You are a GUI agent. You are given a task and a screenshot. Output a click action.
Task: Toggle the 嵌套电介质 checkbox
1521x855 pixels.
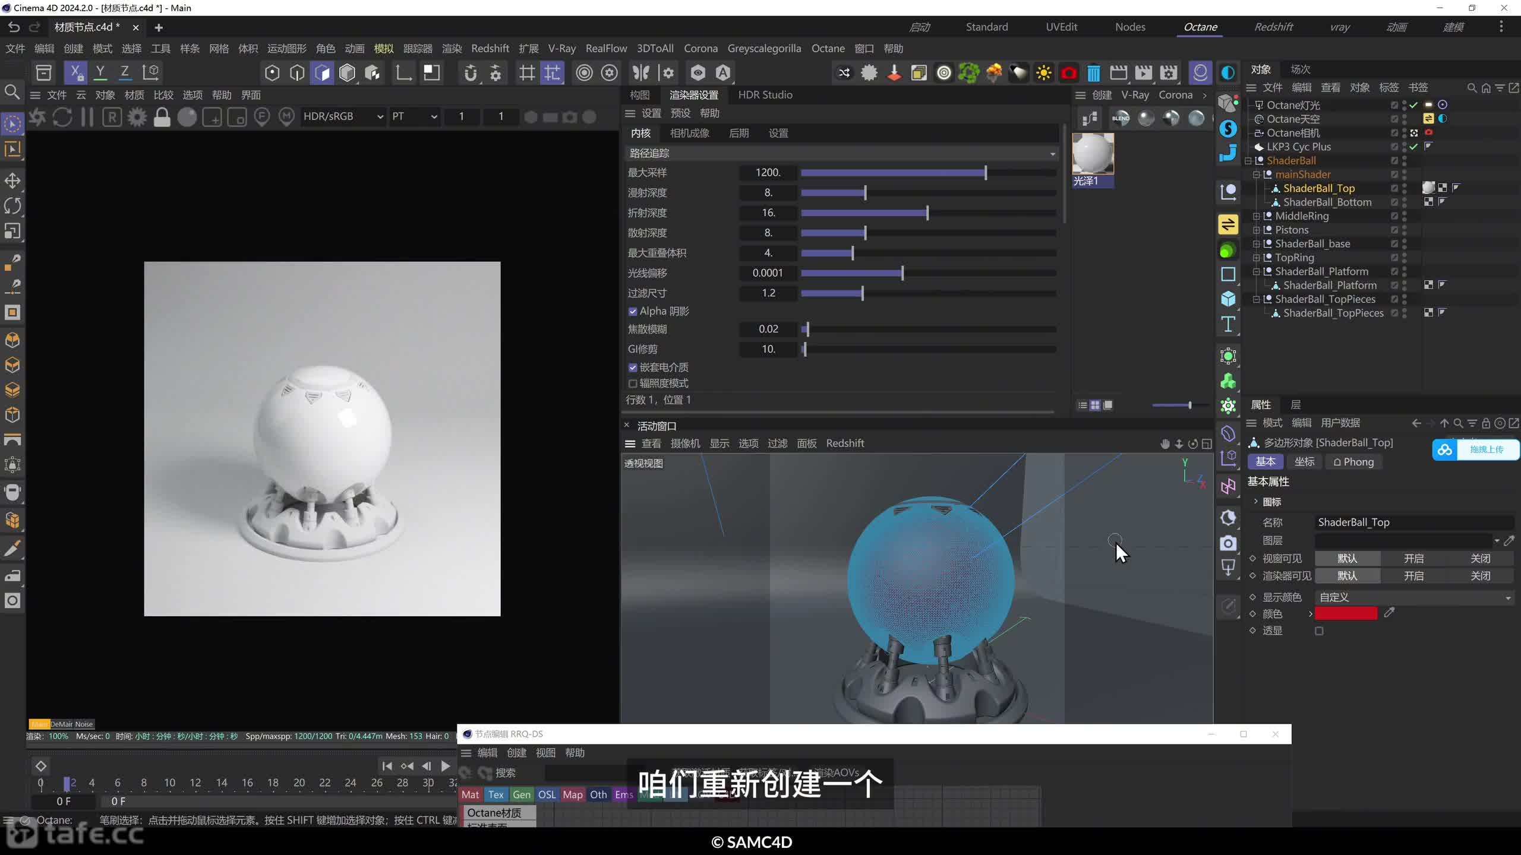coord(633,368)
